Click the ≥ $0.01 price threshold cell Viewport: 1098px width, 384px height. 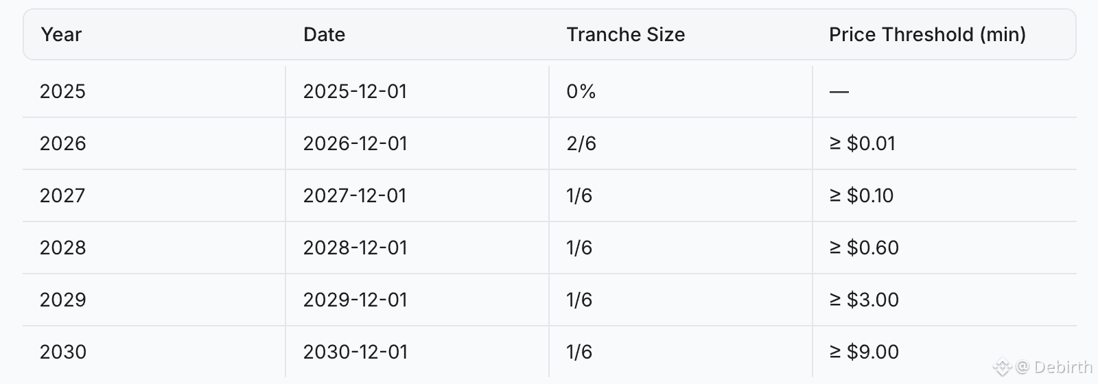[x=862, y=143]
